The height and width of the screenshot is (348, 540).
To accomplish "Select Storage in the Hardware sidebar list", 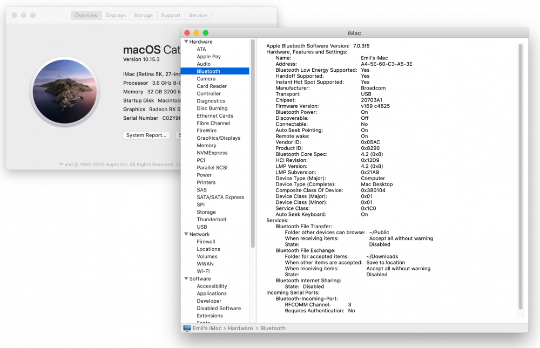I will 206,212.
